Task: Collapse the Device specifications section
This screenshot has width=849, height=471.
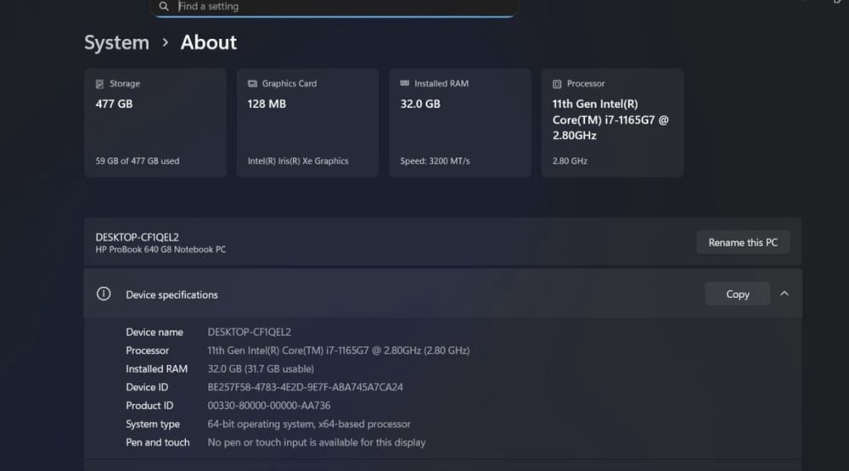Action: [784, 294]
